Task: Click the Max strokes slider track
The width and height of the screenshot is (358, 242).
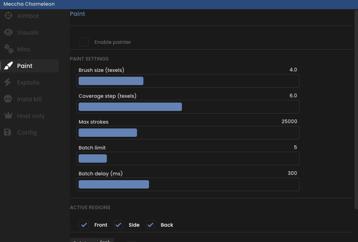Action: tap(188, 133)
